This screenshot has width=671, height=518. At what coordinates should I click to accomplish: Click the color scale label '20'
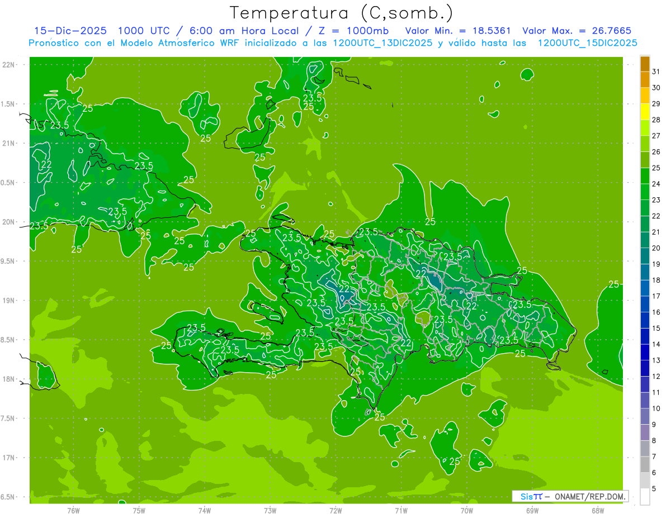pyautogui.click(x=656, y=248)
